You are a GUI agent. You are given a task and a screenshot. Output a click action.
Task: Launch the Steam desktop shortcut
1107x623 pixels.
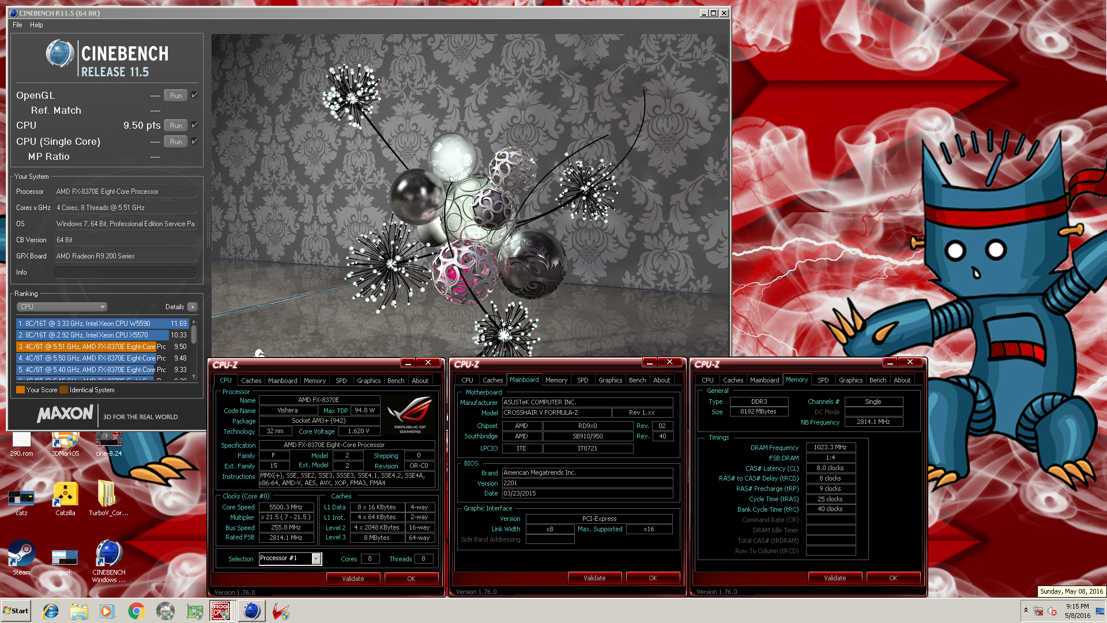click(x=21, y=557)
